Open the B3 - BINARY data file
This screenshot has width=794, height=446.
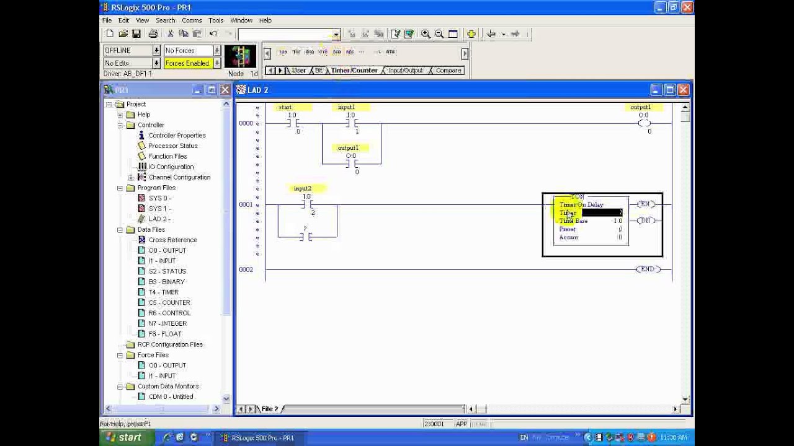coord(166,281)
